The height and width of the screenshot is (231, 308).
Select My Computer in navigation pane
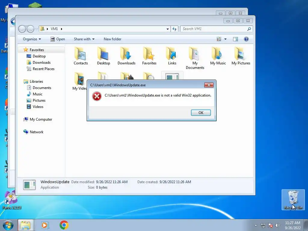[41, 119]
